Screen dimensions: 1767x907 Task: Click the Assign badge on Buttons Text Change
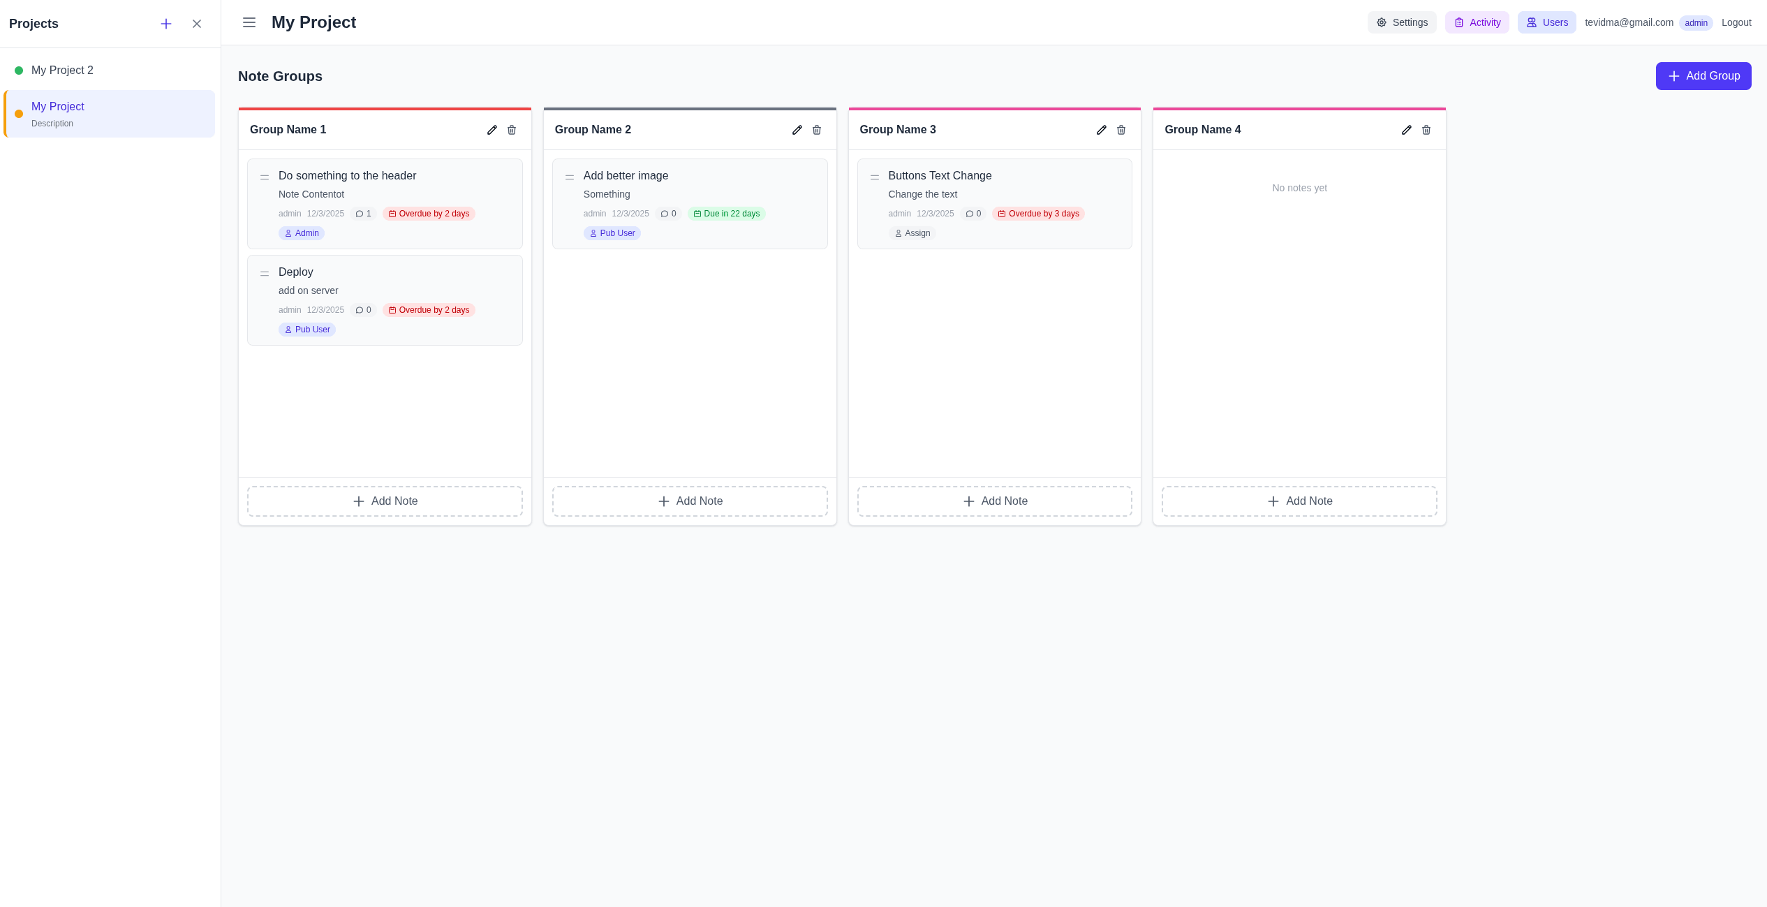912,233
